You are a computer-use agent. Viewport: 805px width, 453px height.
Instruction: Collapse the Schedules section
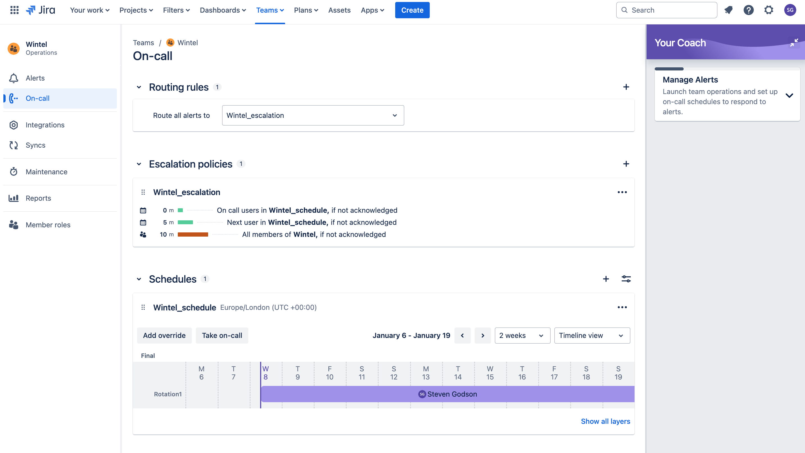click(139, 279)
